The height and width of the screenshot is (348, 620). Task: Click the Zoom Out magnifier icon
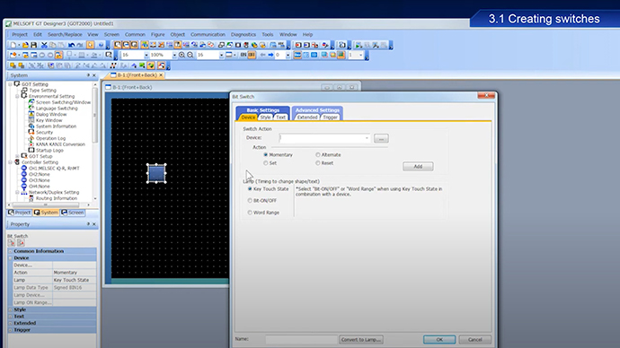(x=190, y=55)
